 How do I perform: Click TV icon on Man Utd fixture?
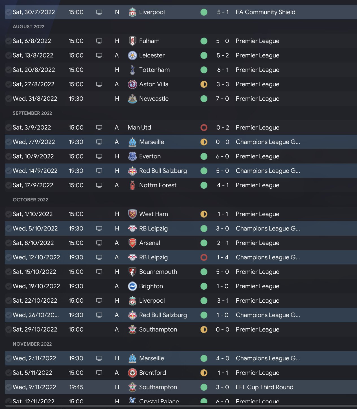99,128
